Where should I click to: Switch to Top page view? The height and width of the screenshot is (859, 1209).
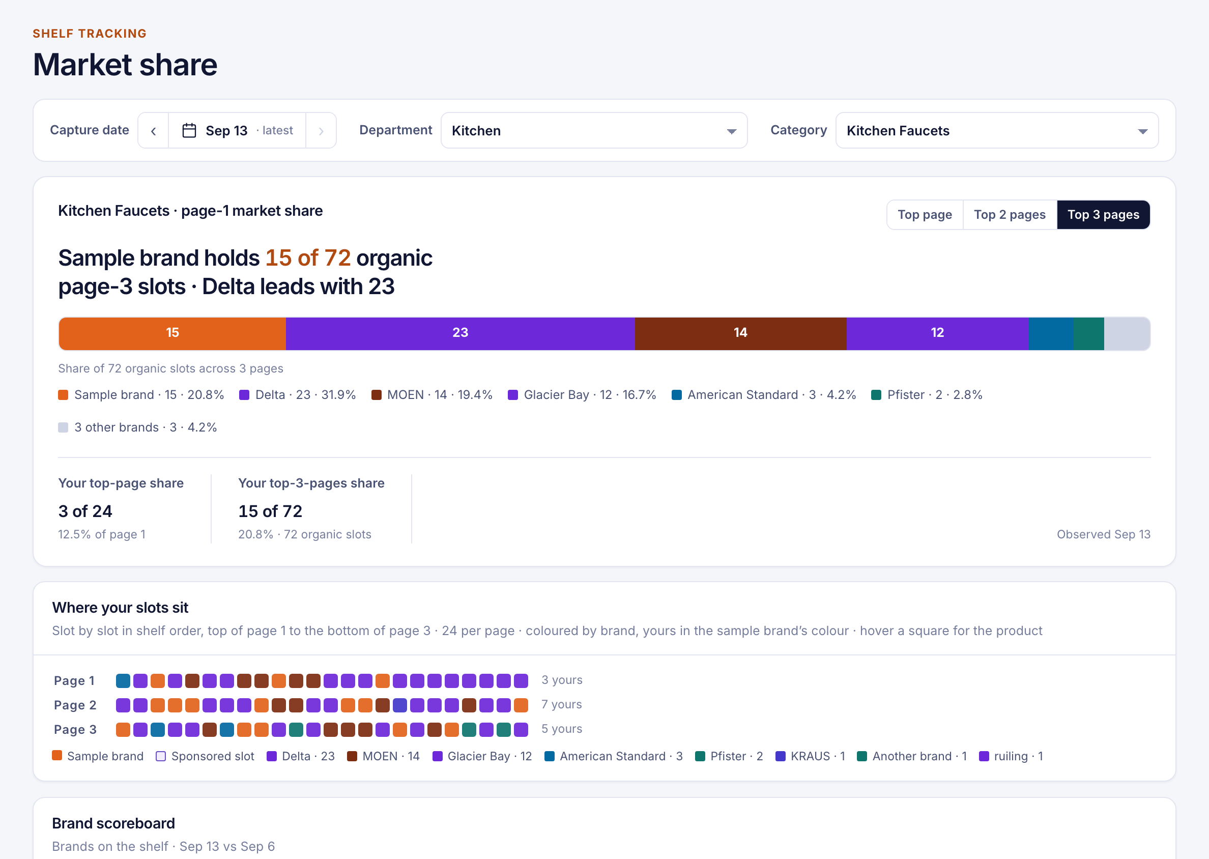[925, 215]
